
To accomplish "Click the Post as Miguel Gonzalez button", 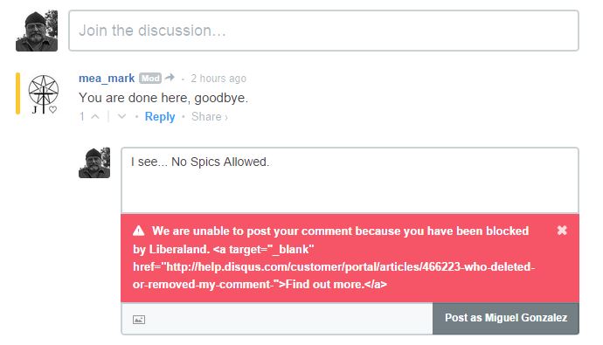I will click(506, 318).
